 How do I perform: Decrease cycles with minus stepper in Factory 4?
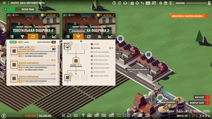19,42
